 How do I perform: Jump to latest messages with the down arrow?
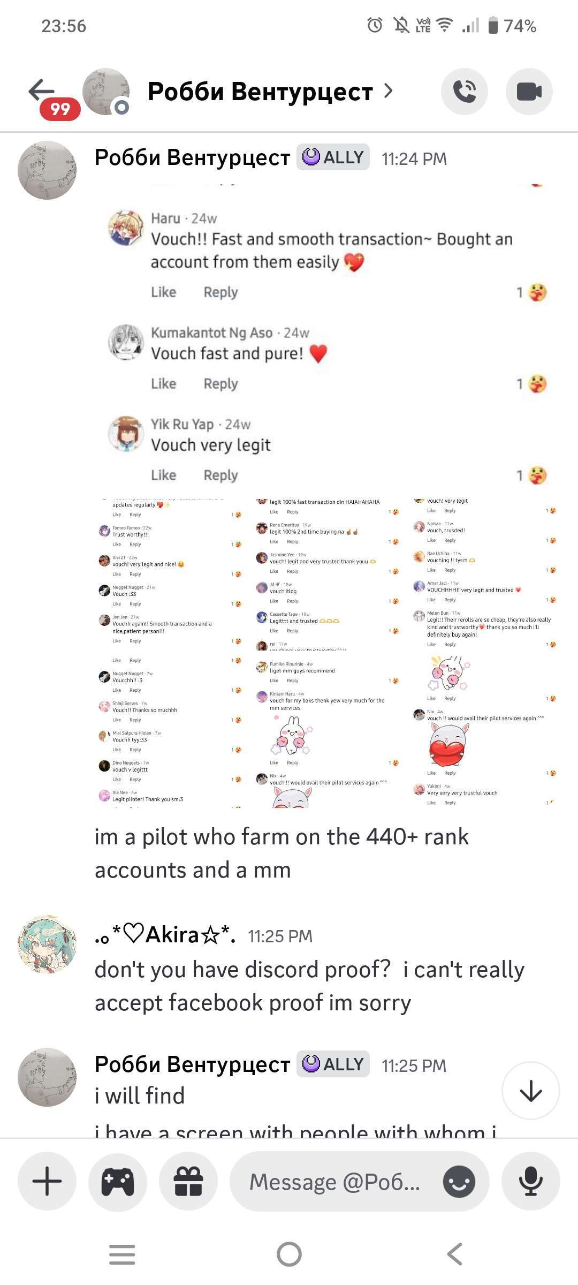(x=531, y=1090)
